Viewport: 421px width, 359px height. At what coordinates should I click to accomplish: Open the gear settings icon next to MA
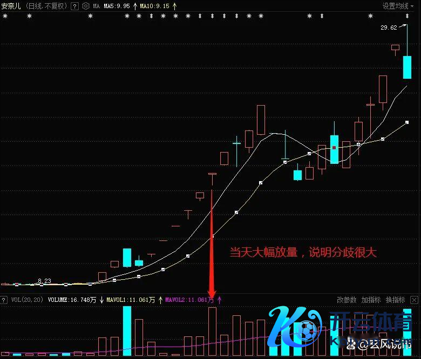pyautogui.click(x=85, y=6)
